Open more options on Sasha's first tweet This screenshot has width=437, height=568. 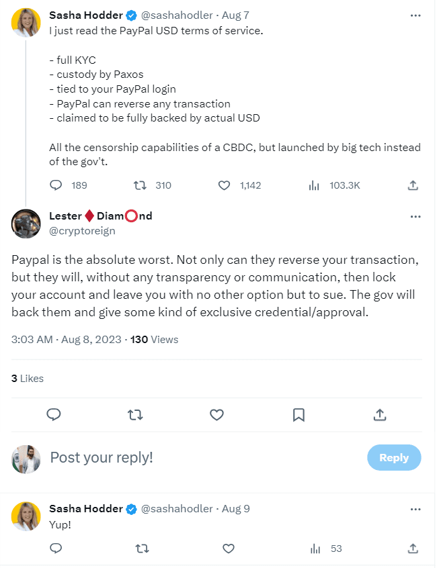pos(415,14)
